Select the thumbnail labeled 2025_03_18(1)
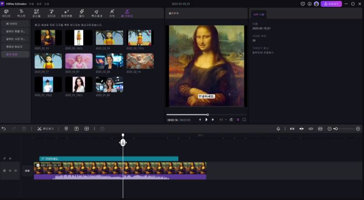 (79, 37)
